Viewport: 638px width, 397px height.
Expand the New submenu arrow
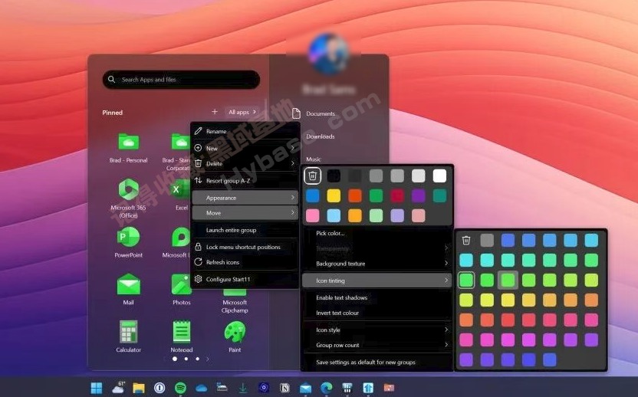point(293,148)
